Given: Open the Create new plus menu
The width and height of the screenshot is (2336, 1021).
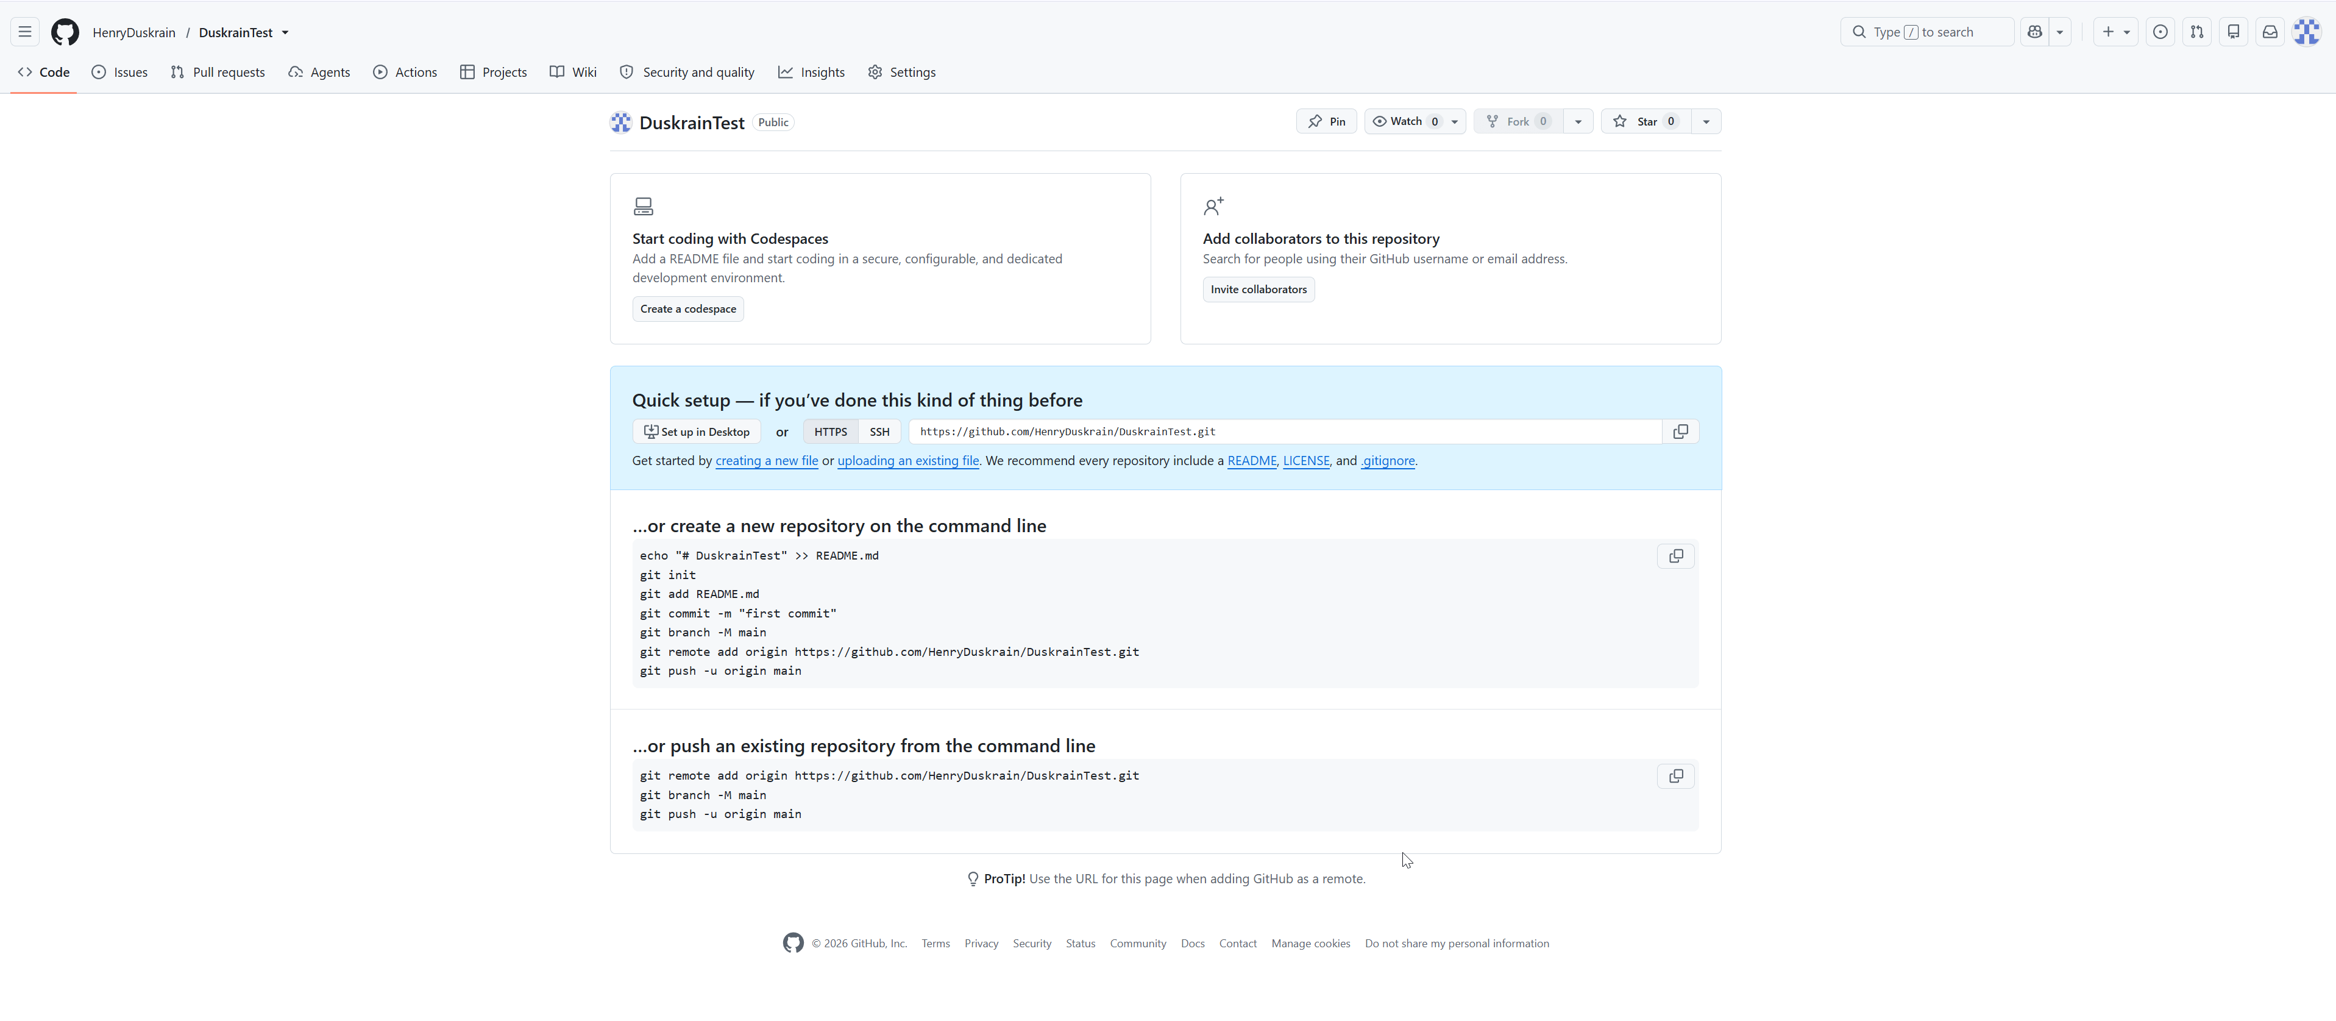Looking at the screenshot, I should click(2115, 32).
